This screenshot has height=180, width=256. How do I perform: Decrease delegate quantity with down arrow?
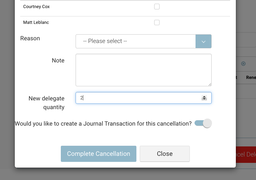(x=204, y=99)
